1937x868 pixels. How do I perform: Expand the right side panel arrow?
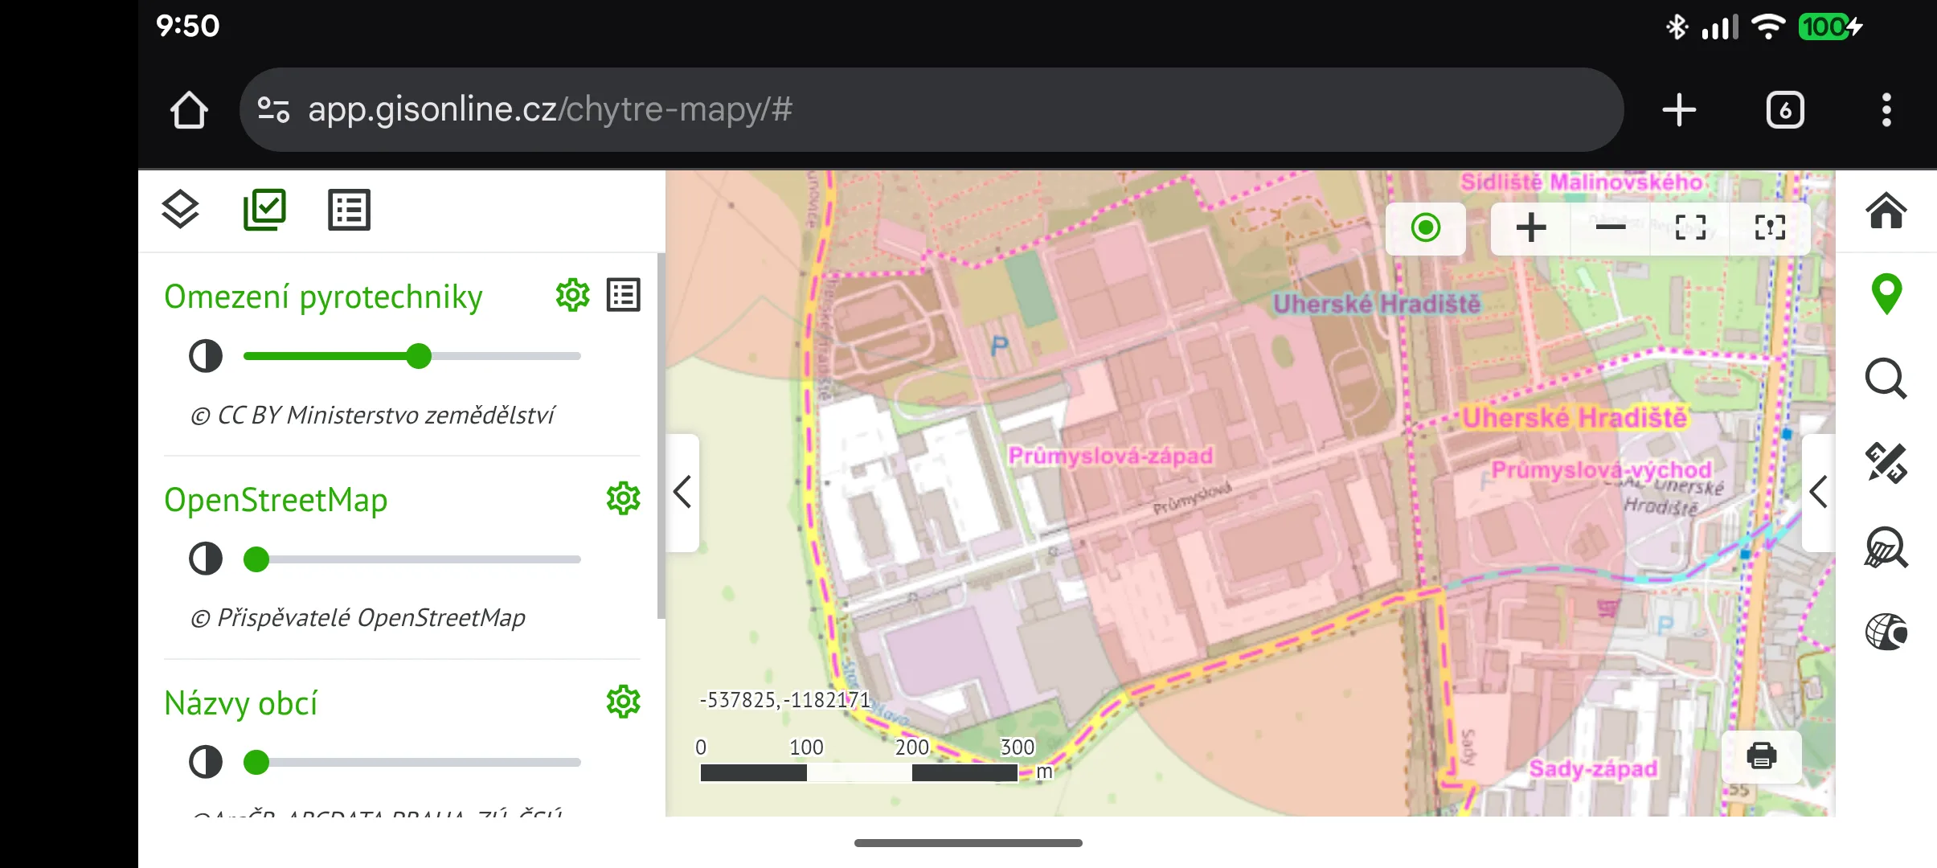pyautogui.click(x=1818, y=492)
